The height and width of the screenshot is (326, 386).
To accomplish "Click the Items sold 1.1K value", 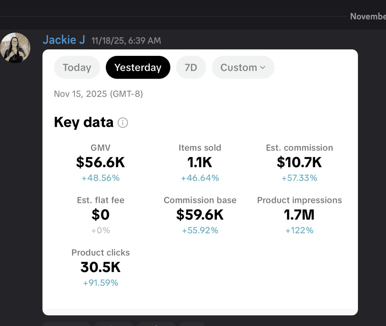I will coord(200,162).
